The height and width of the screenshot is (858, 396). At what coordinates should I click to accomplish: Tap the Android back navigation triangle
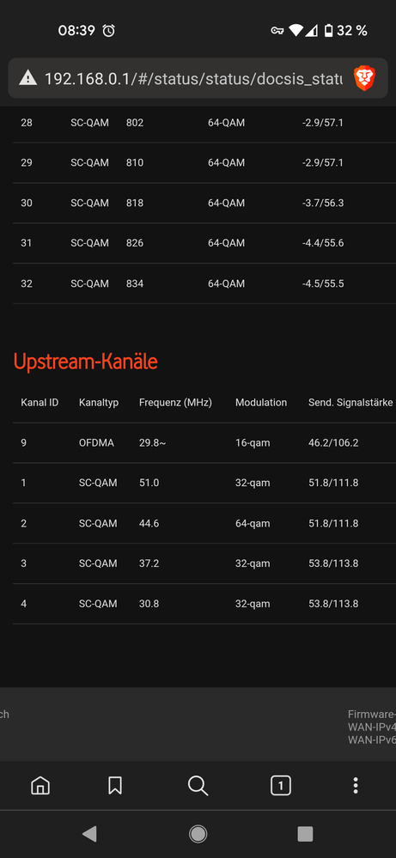coord(89,834)
